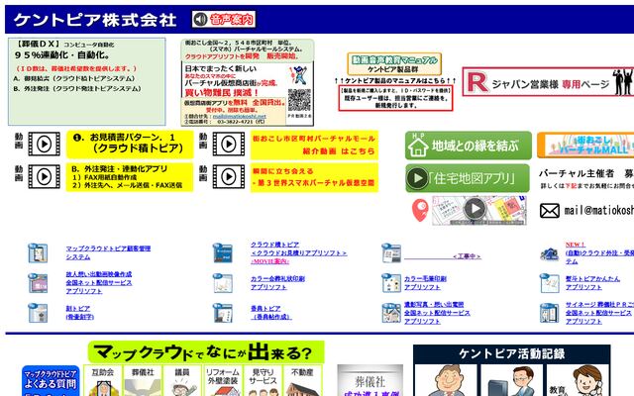Screen dimensions: 634x396
Task: Click the 工事中 app icon
Action: click(391, 253)
